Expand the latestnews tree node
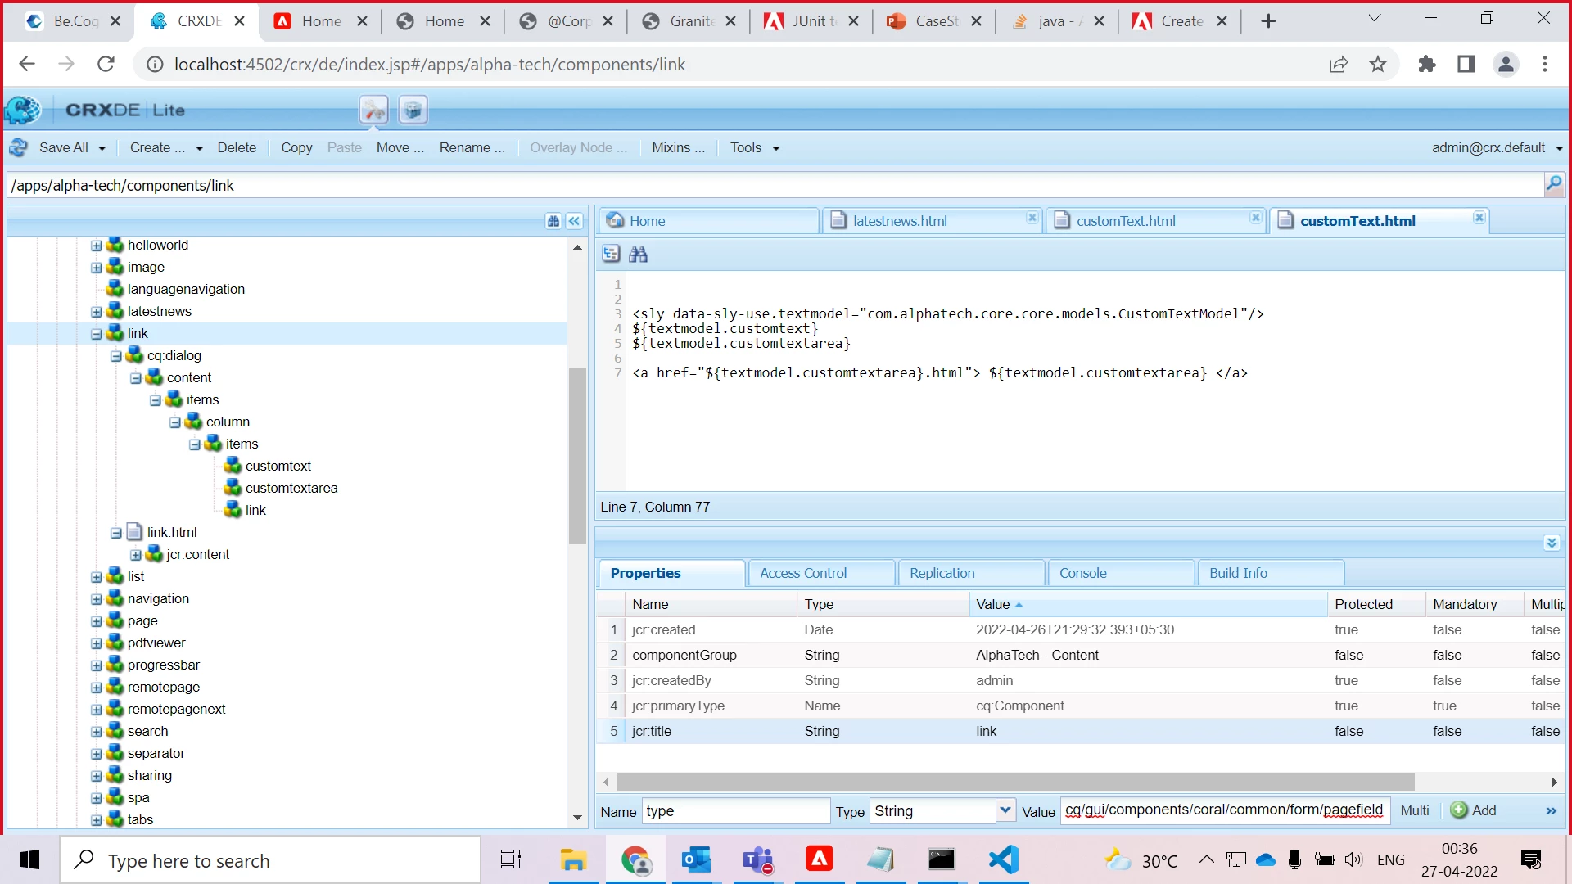 point(97,312)
